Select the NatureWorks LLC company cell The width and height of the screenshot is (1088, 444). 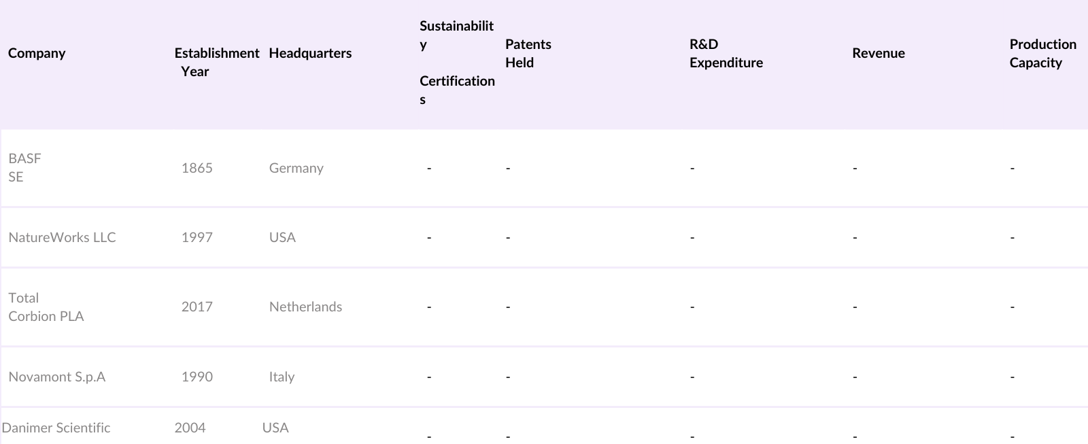pyautogui.click(x=62, y=237)
